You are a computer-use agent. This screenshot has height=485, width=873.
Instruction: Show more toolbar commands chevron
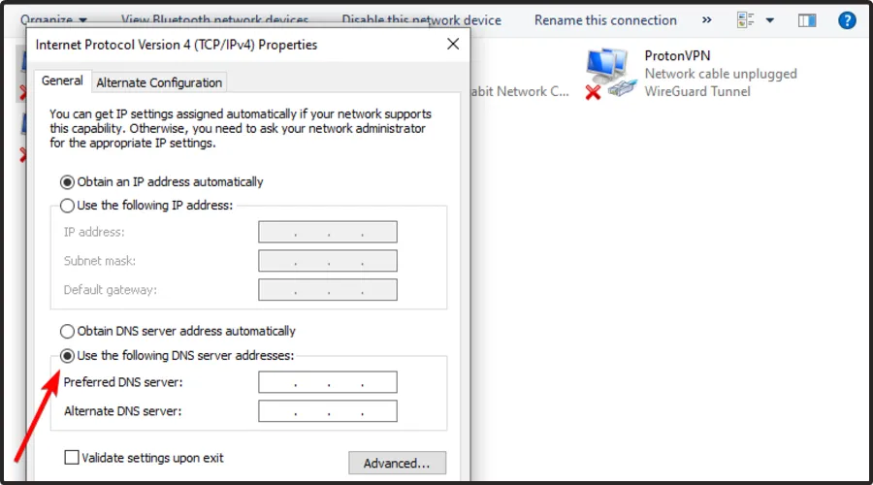click(x=707, y=19)
